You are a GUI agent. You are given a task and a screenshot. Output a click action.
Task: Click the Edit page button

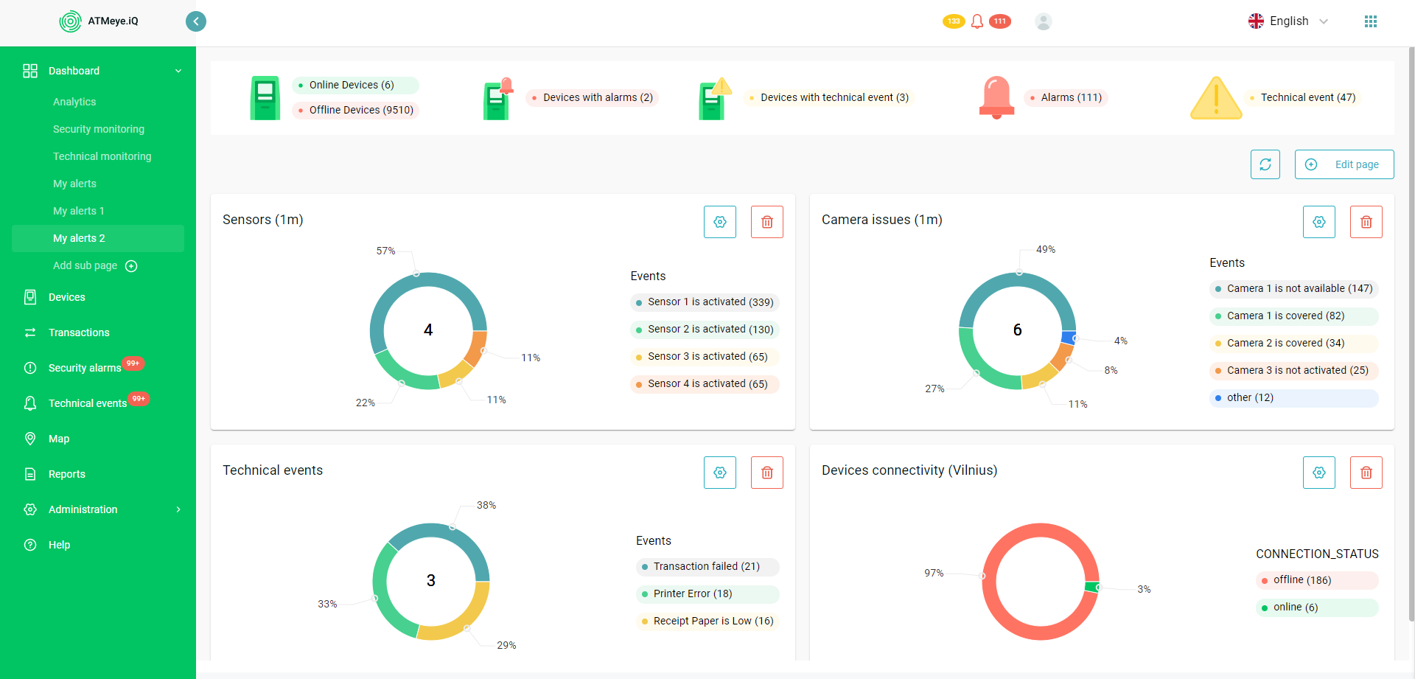coord(1344,164)
